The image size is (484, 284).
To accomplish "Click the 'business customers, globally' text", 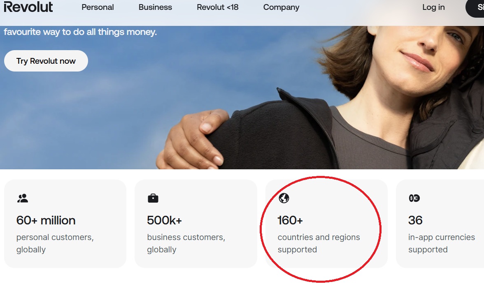I will click(x=186, y=243).
